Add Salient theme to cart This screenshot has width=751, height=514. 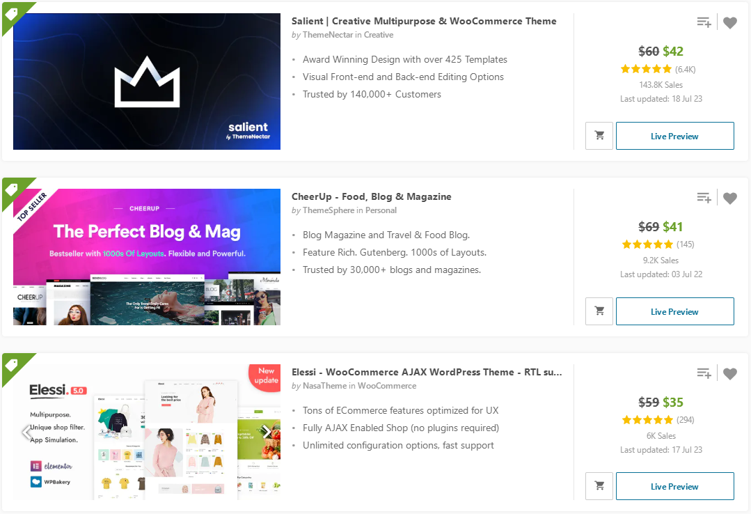pyautogui.click(x=599, y=136)
